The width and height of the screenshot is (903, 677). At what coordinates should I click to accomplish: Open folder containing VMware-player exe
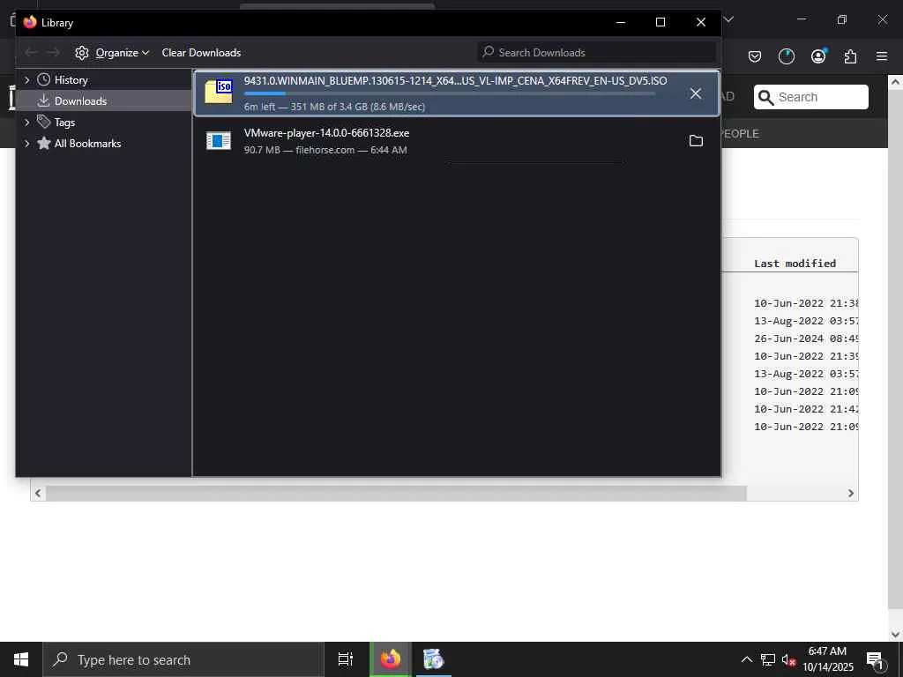click(696, 141)
